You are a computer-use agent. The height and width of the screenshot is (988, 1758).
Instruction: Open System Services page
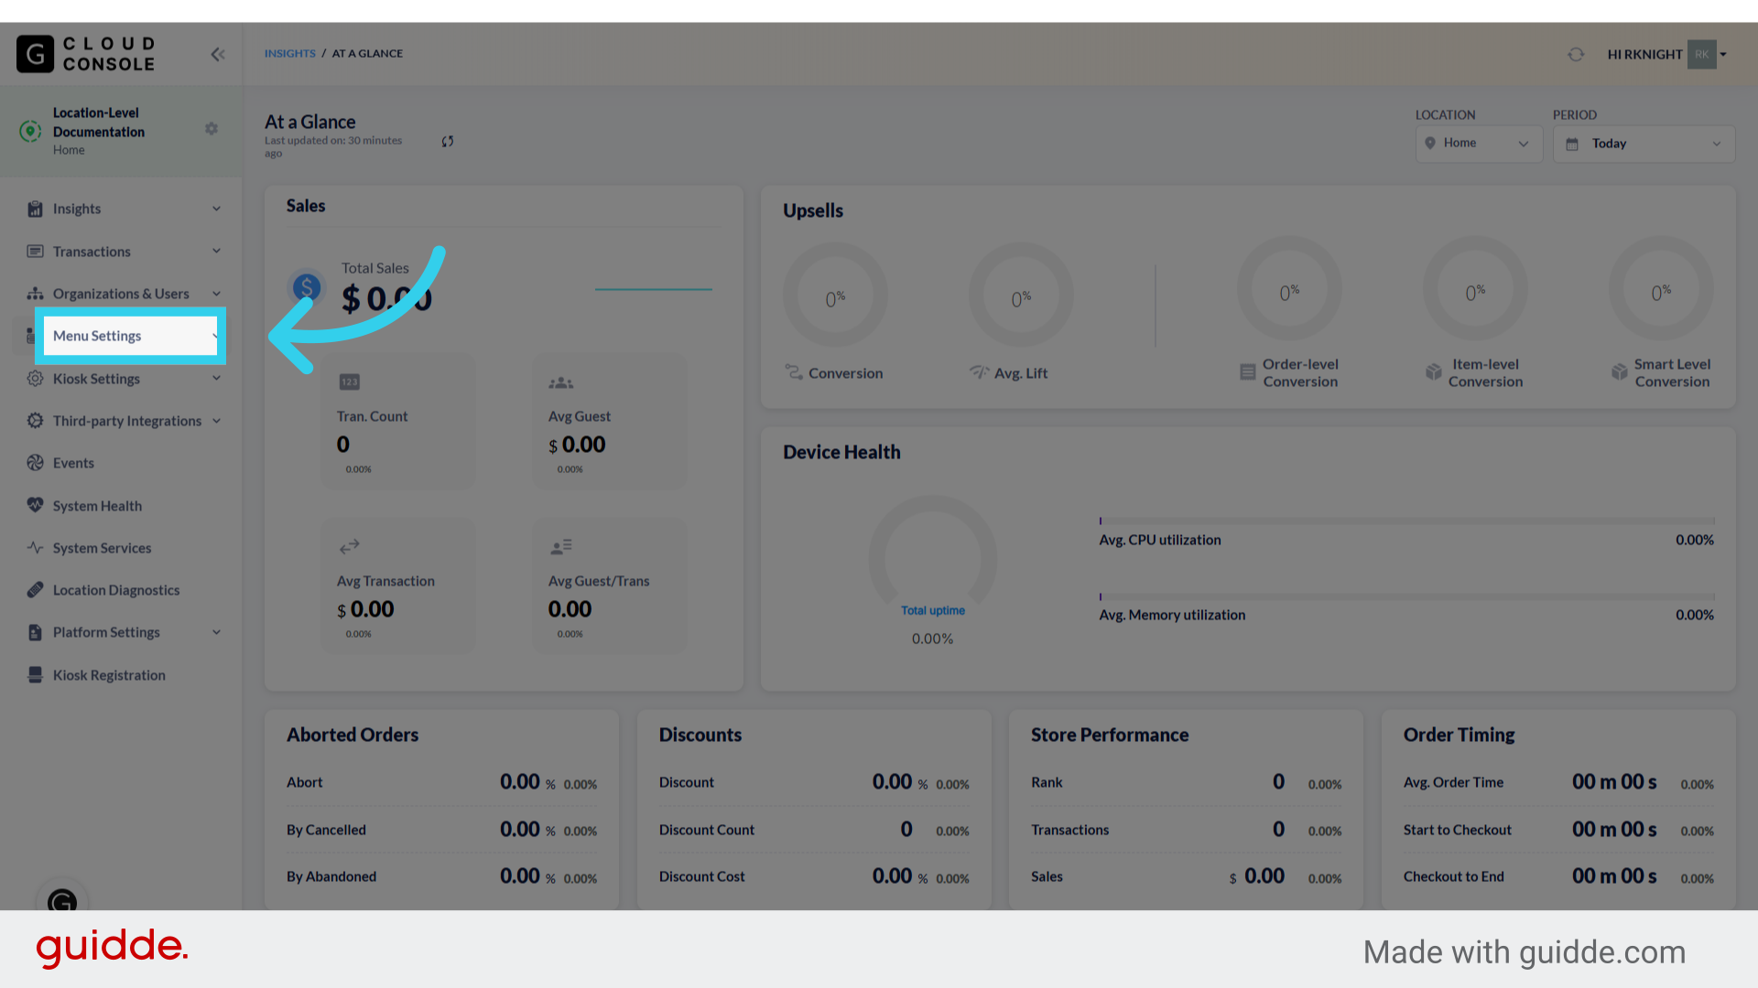[x=102, y=548]
